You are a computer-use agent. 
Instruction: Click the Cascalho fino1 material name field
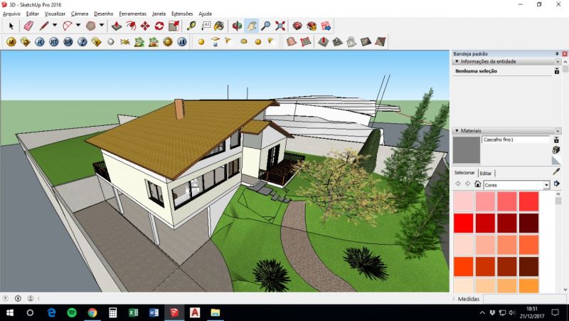515,140
